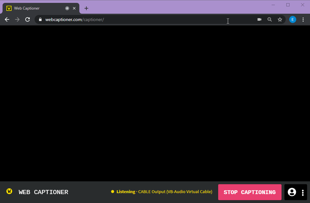Open the Web Captioner vertical dots menu
Viewport: 310px width, 203px height.
point(303,192)
